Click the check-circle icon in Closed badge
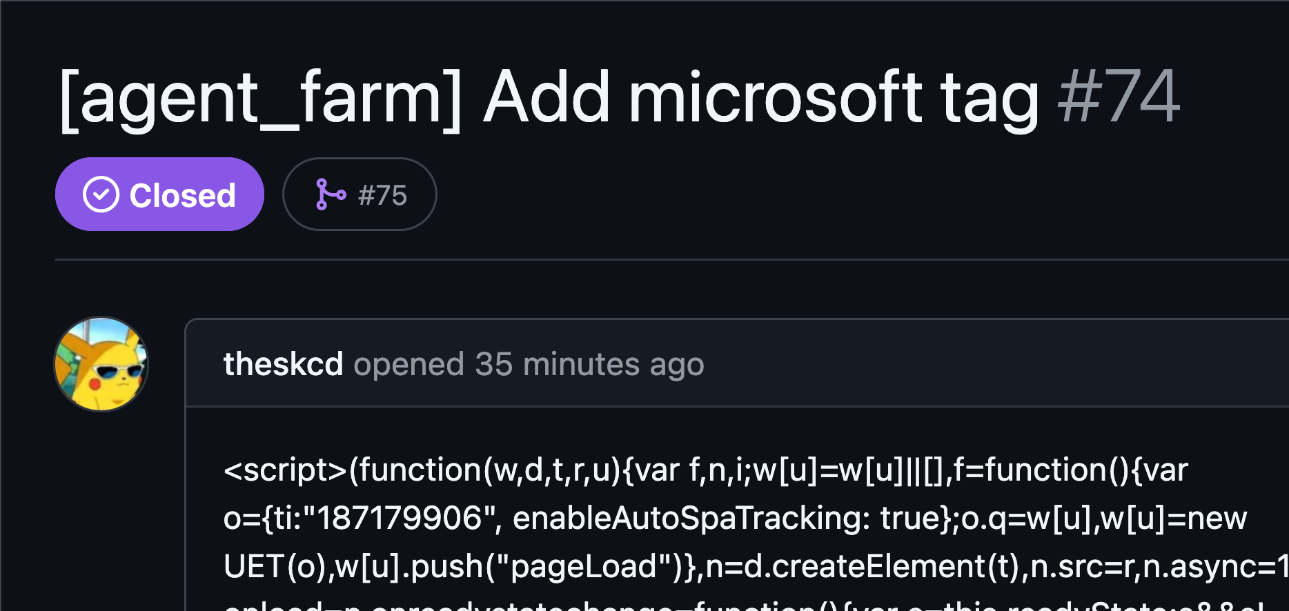 [101, 194]
